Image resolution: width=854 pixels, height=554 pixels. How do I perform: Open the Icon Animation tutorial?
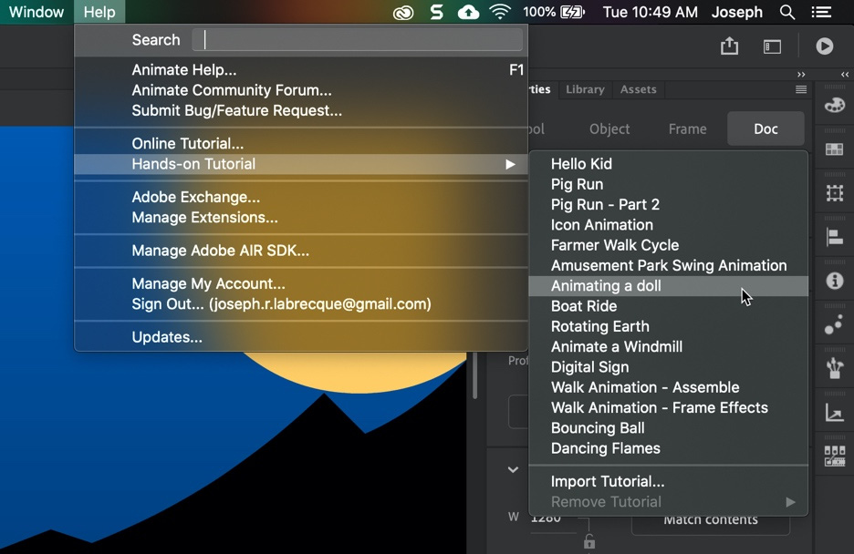[x=668, y=225]
